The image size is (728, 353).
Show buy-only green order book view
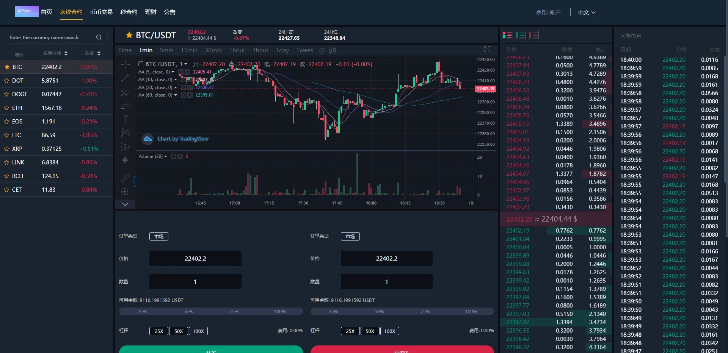tap(520, 35)
